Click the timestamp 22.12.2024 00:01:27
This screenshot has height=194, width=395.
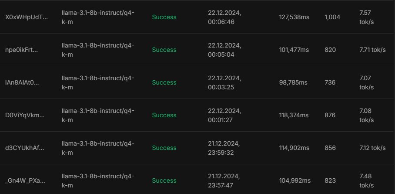(224, 115)
